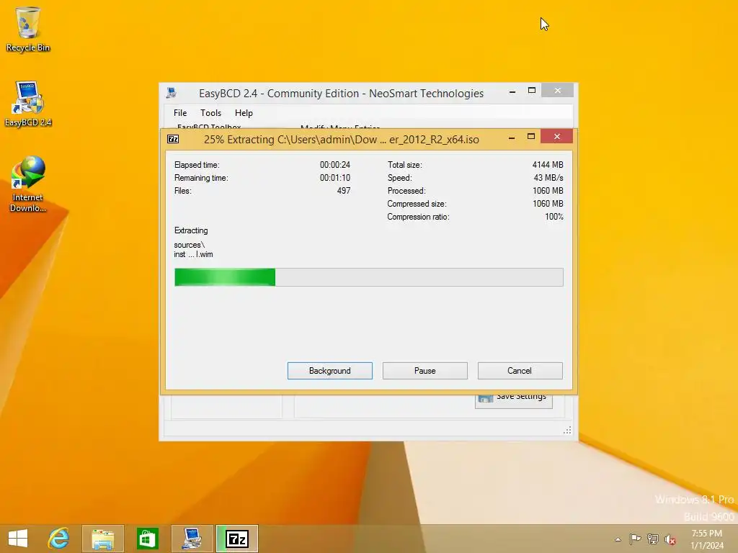Cancel the 7-Zip extraction
The image size is (738, 553).
pos(520,371)
